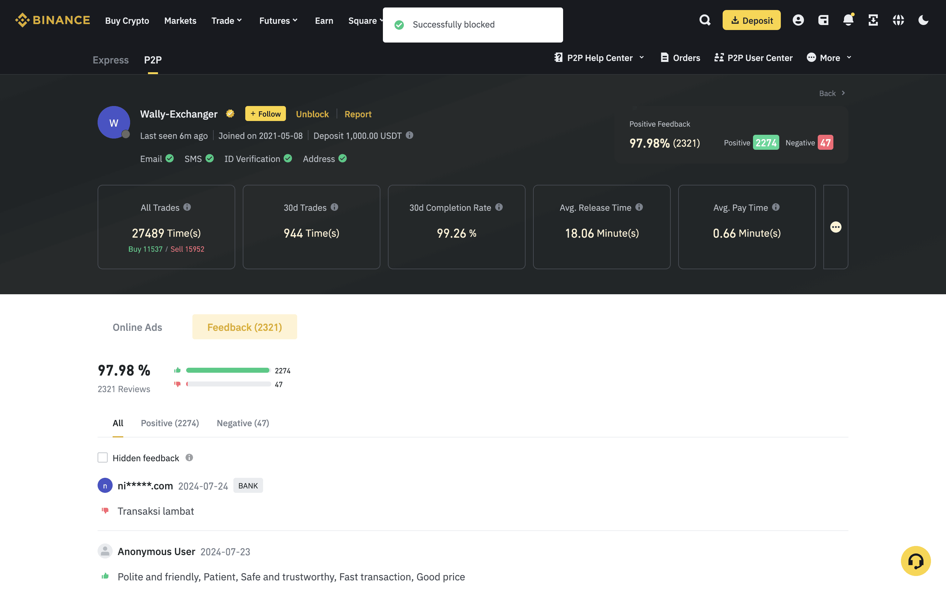Click the Unblock link

[x=312, y=114]
